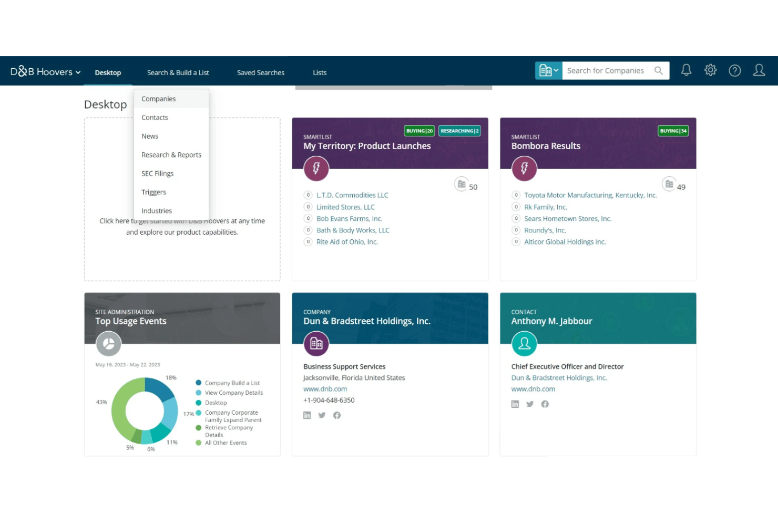The image size is (778, 518).
Task: Choose Research & Reports menu entry
Action: (x=171, y=155)
